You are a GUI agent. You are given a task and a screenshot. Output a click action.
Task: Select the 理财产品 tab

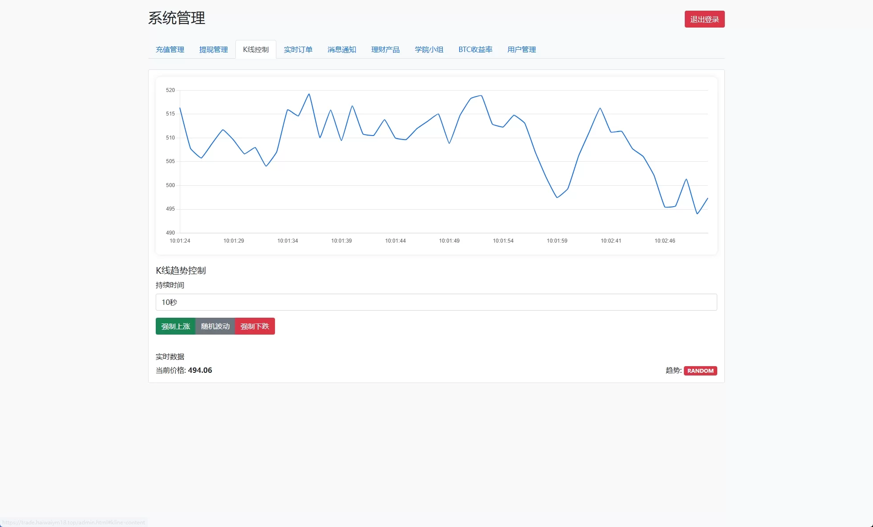tap(385, 49)
